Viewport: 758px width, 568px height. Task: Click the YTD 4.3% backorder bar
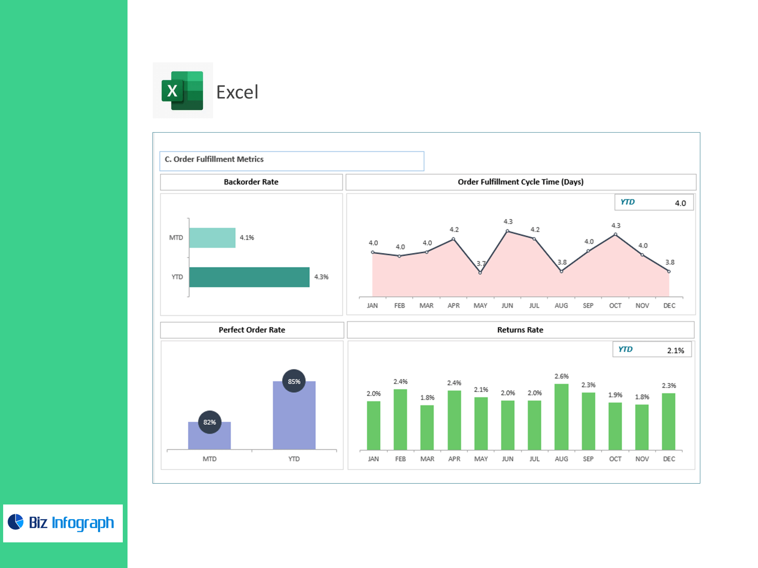[249, 277]
